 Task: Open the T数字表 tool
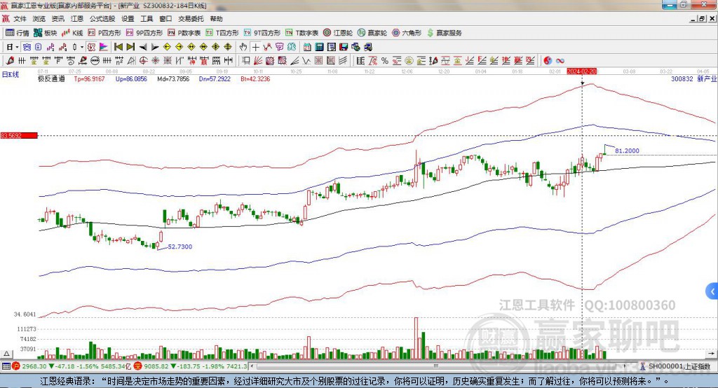click(302, 33)
